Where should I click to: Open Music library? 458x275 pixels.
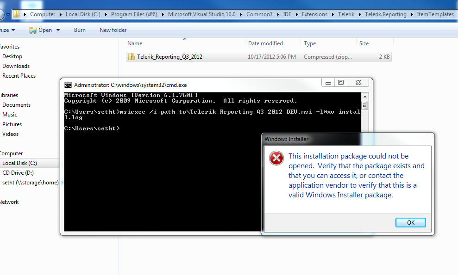point(10,114)
